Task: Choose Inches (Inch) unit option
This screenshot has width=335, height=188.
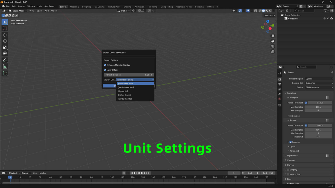Action: [x=135, y=95]
